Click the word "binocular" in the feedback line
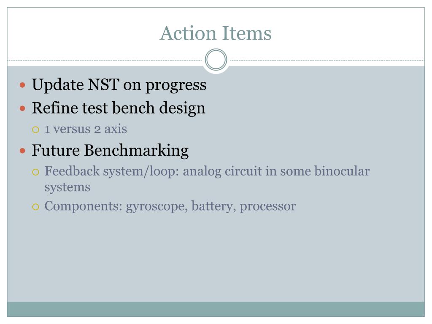The height and width of the screenshot is (324, 432). (x=342, y=171)
